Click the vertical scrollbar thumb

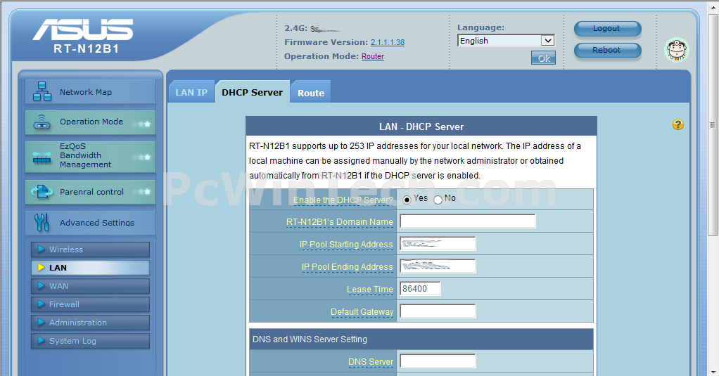[x=713, y=124]
